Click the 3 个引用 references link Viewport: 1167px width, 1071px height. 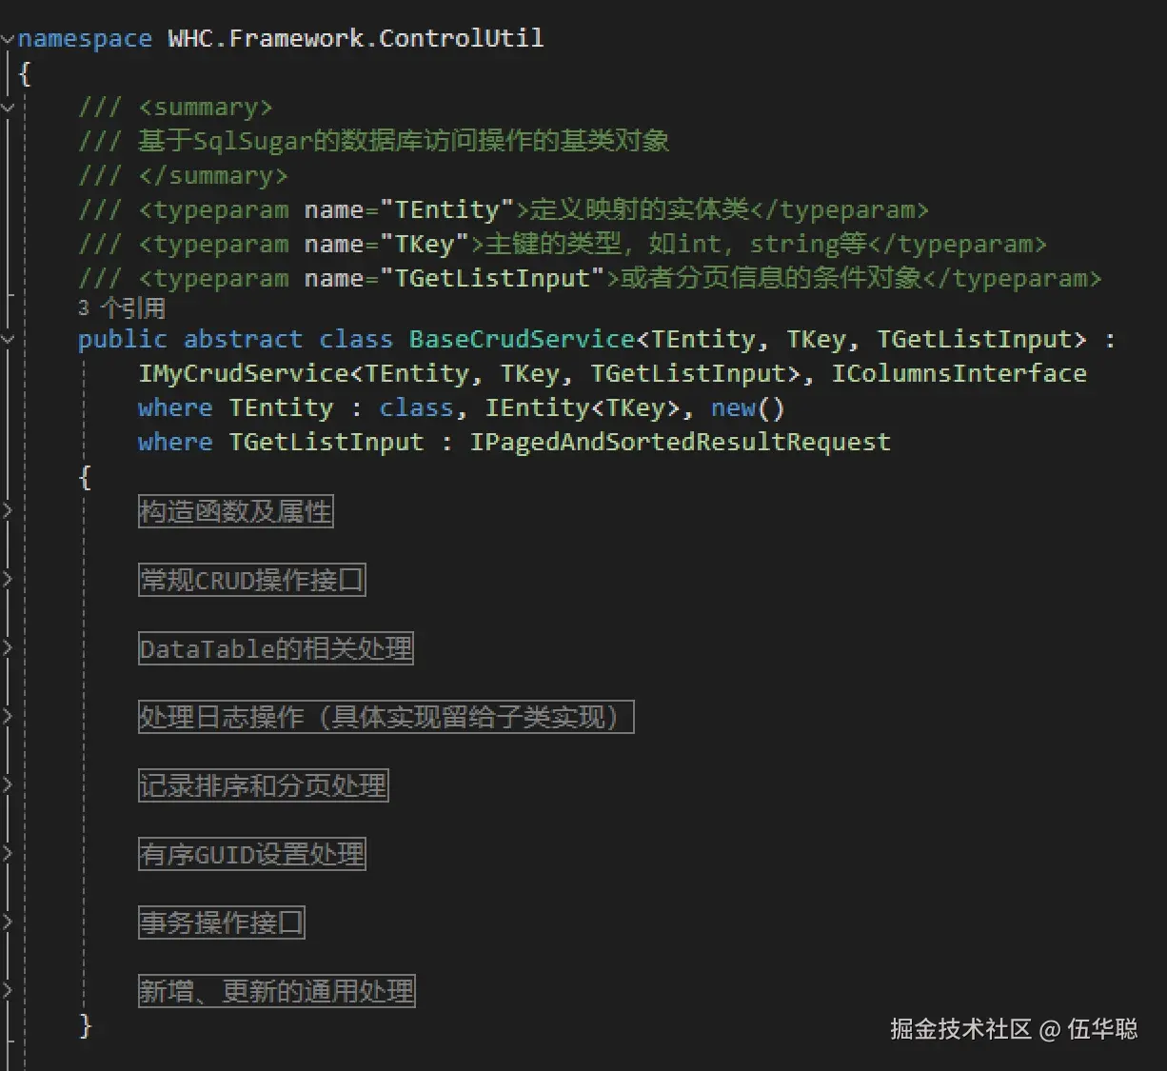click(x=121, y=308)
